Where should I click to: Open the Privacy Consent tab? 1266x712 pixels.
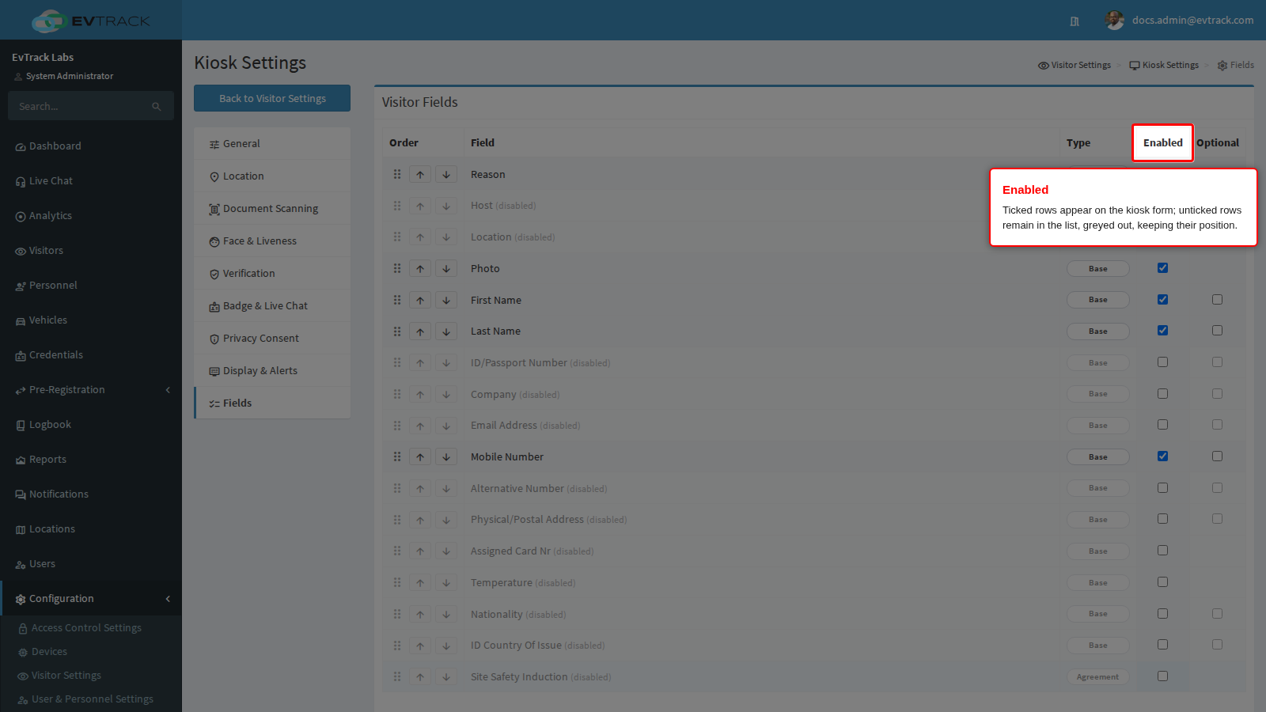(x=272, y=339)
